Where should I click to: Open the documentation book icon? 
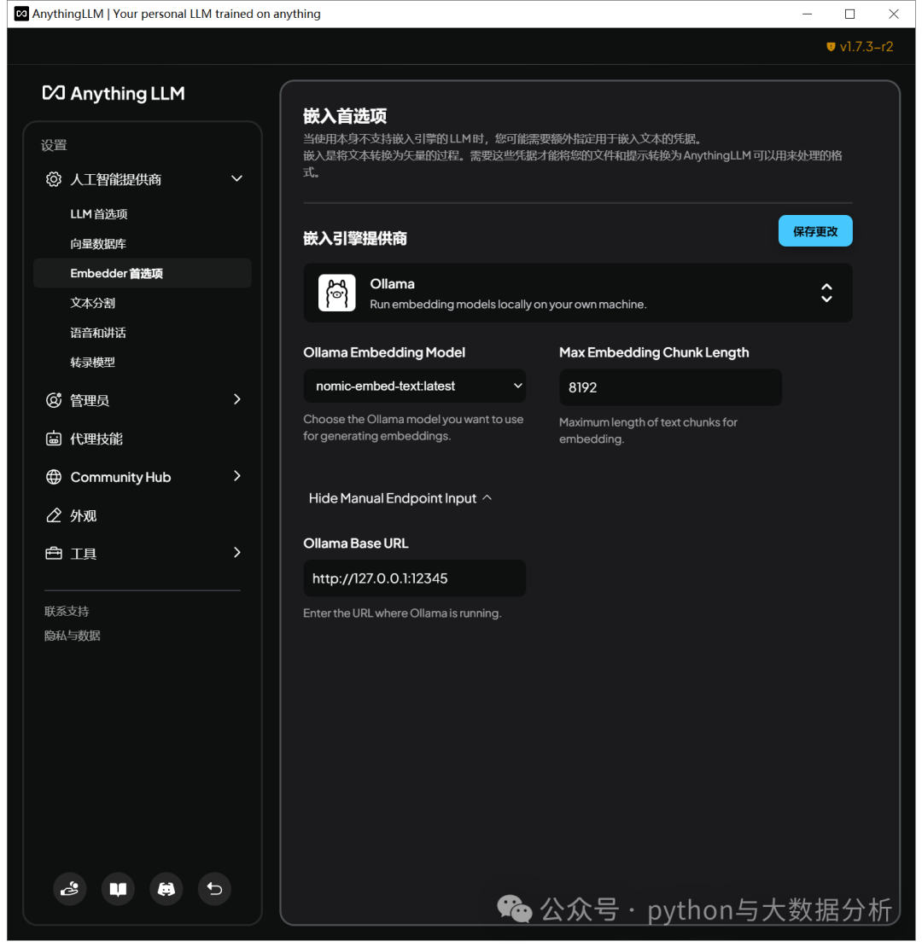[x=118, y=888]
